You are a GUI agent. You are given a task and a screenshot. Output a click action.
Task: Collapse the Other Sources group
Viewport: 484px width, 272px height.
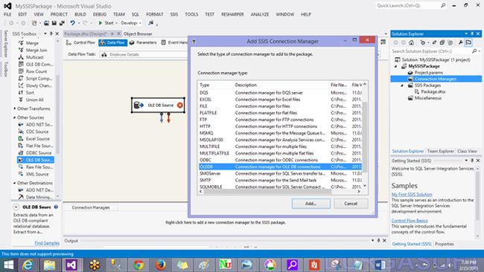[x=14, y=117]
